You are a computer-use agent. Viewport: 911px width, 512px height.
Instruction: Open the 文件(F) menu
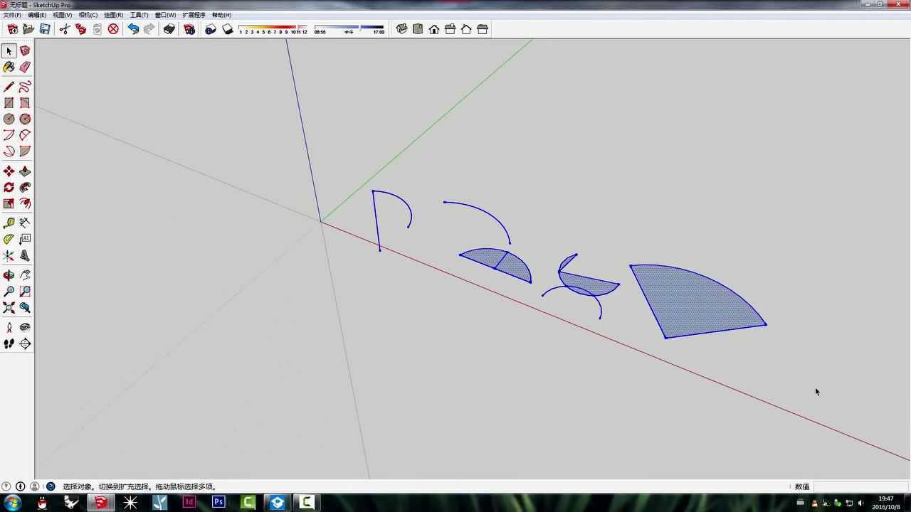pos(12,15)
